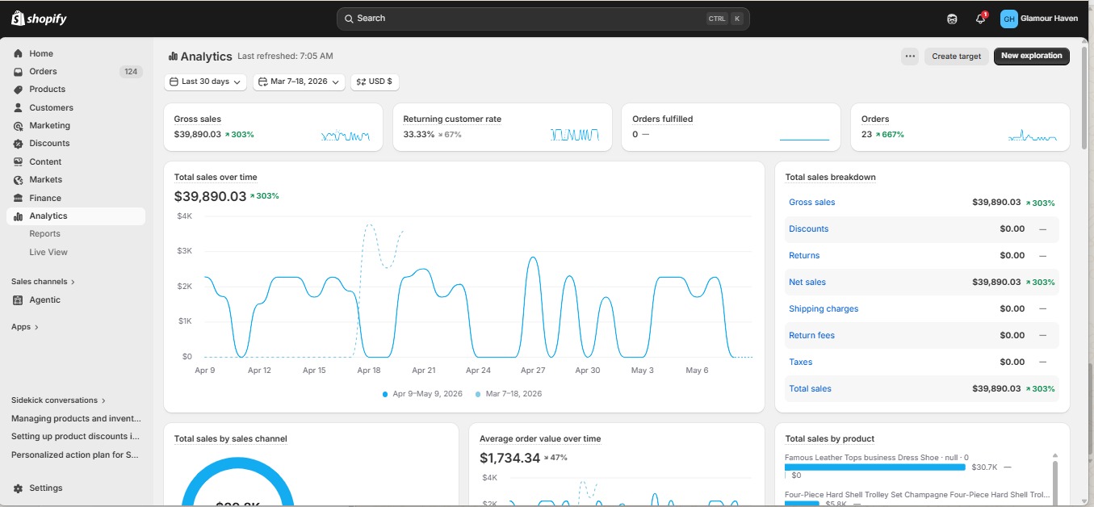Click the Famous Leather Tops product sales bar
The image size is (1094, 507).
click(x=875, y=467)
